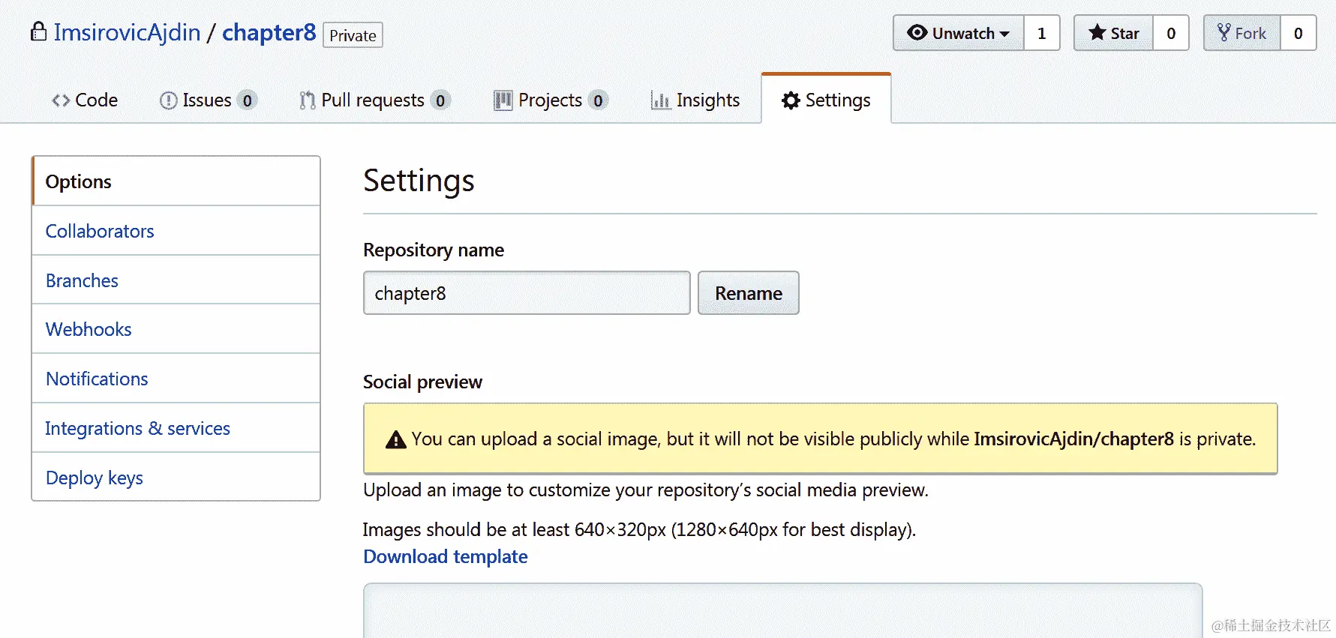Click the Download template link
The height and width of the screenshot is (638, 1336).
tap(446, 557)
